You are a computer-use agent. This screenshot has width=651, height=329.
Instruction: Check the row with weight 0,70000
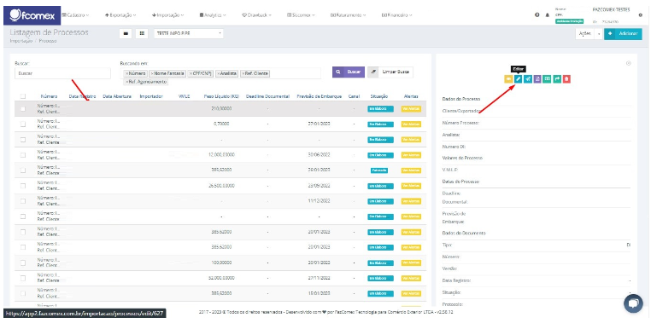click(23, 124)
